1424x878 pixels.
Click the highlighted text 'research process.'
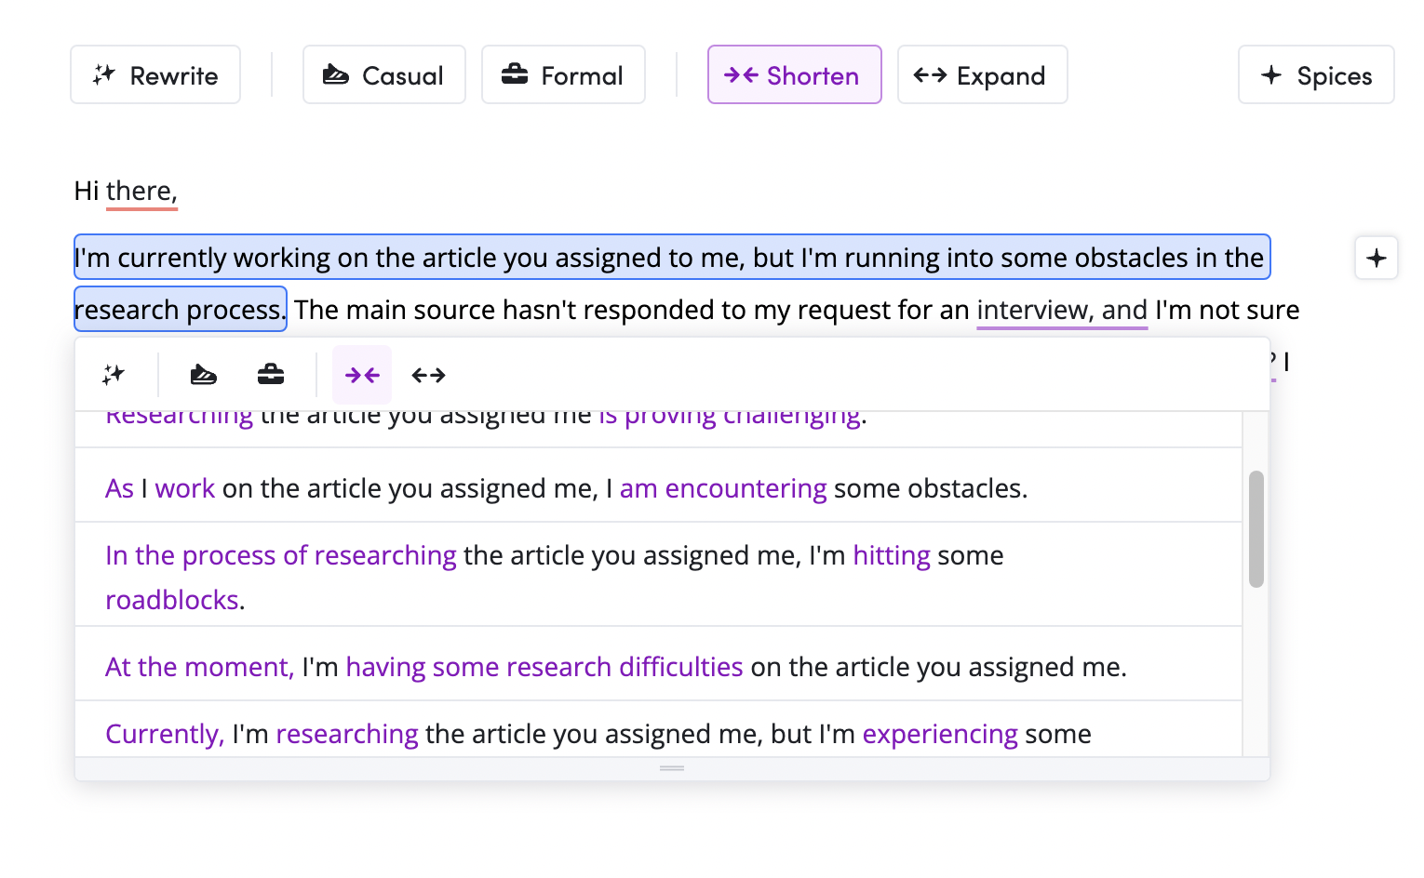click(x=181, y=310)
